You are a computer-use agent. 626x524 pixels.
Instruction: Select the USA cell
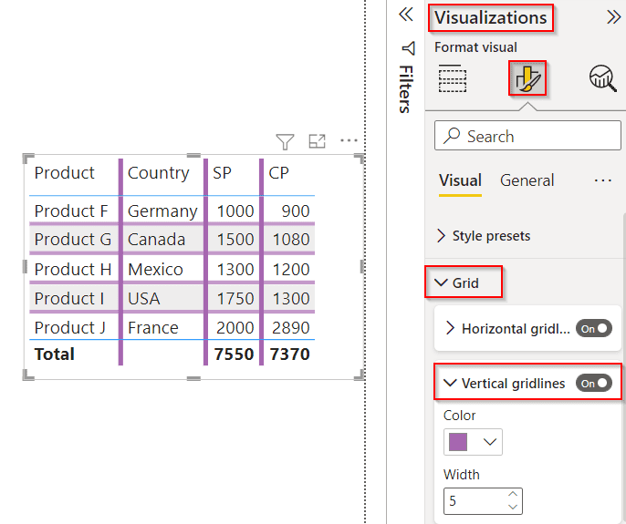143,298
